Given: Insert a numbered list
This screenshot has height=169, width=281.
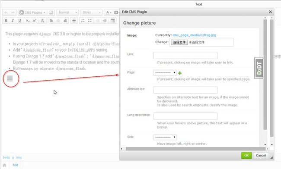Looking at the screenshot, I should point(83,21).
